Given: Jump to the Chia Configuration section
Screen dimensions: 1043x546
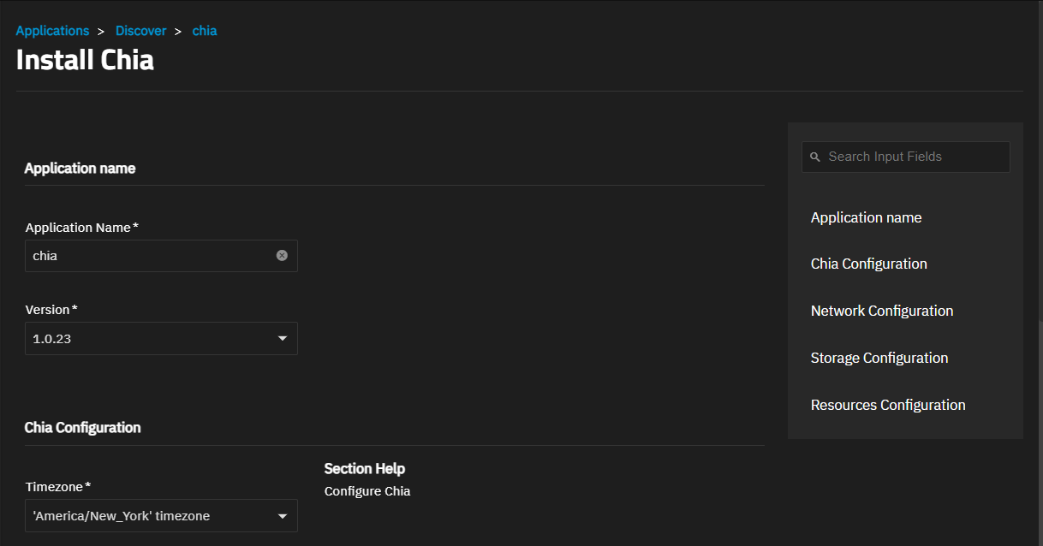Looking at the screenshot, I should tap(869, 264).
